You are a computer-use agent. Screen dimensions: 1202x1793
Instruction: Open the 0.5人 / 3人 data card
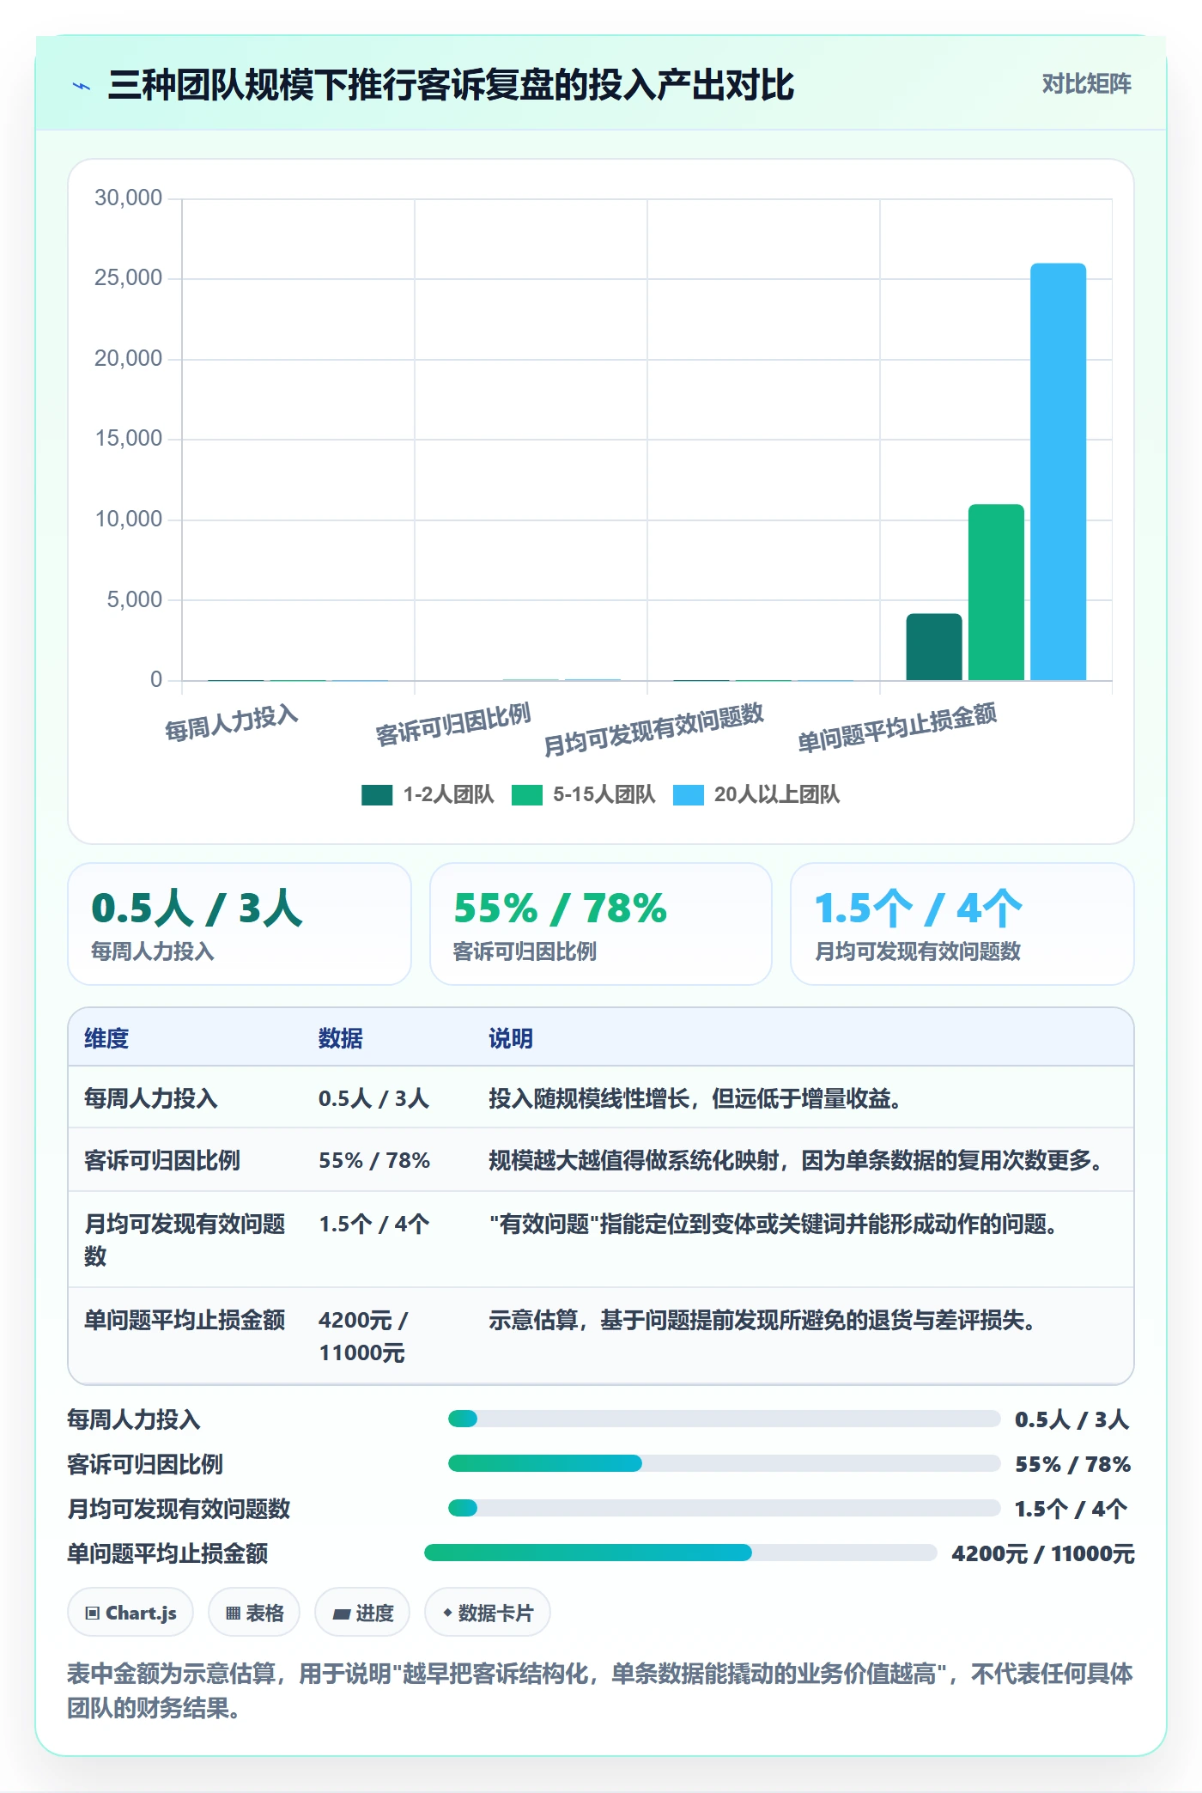[x=240, y=924]
